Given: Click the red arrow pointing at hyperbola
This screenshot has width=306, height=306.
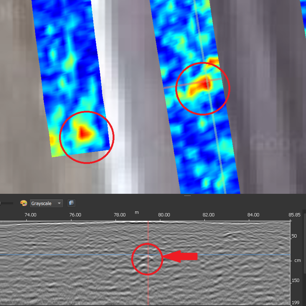Looking at the screenshot, I should (180, 256).
